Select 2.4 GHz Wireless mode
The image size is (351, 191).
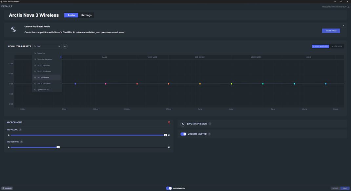(x=320, y=46)
